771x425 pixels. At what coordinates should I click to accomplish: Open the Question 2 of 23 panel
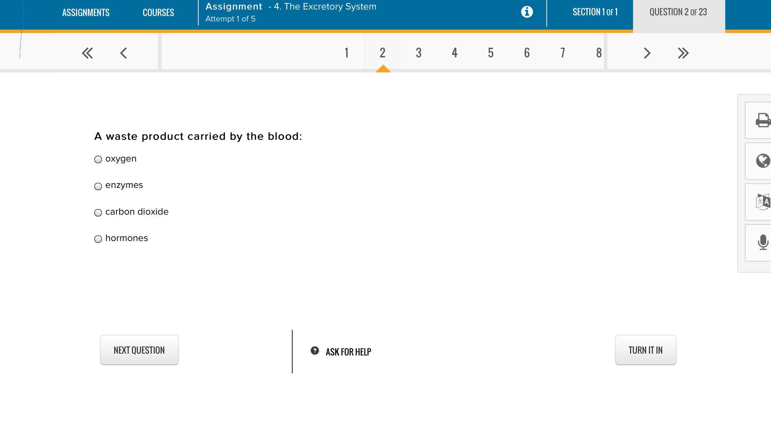point(678,12)
